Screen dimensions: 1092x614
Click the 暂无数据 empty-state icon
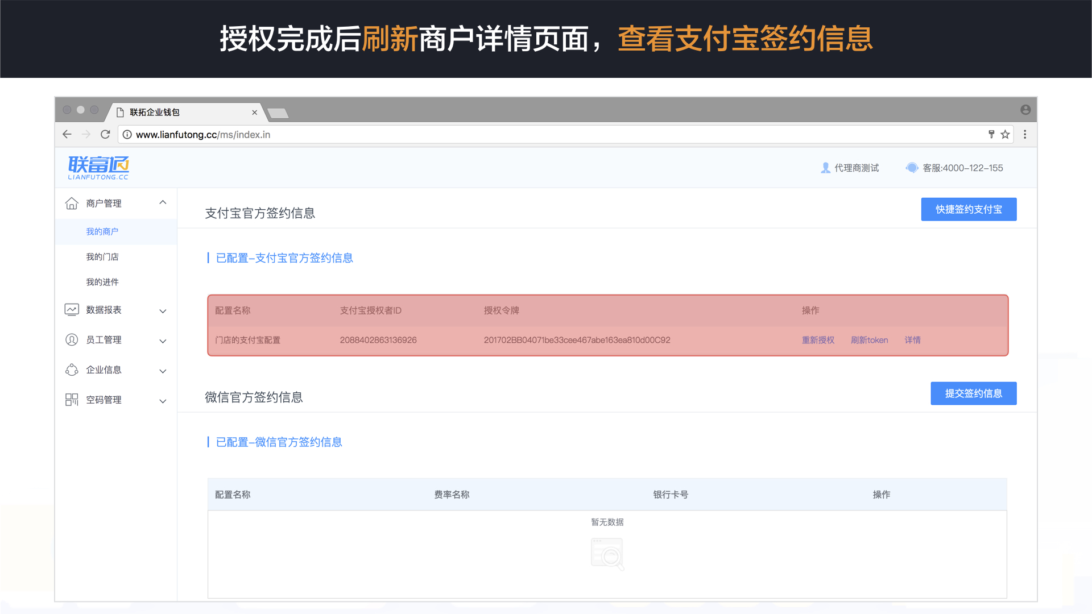point(607,554)
